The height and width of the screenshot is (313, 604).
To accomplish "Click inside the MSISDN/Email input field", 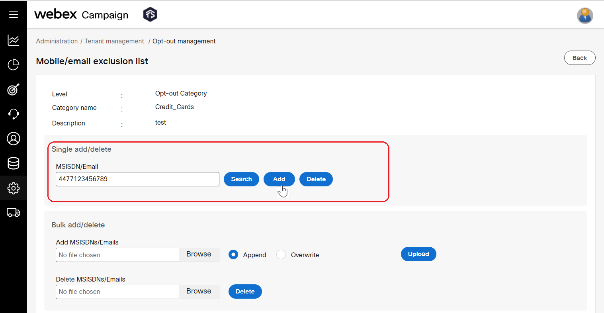I will 137,179.
